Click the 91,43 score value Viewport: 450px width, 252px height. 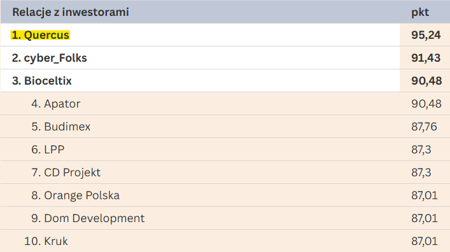point(426,58)
